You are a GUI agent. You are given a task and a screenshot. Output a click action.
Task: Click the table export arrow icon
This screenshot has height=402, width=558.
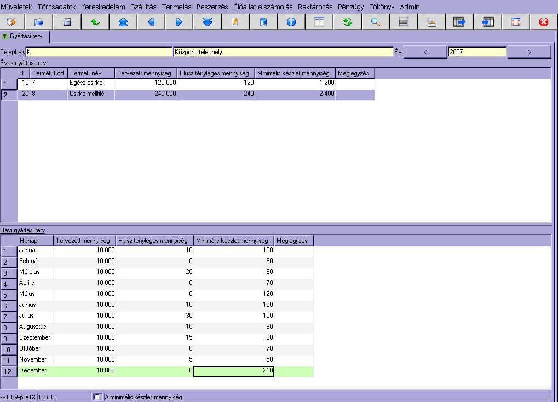pos(459,22)
